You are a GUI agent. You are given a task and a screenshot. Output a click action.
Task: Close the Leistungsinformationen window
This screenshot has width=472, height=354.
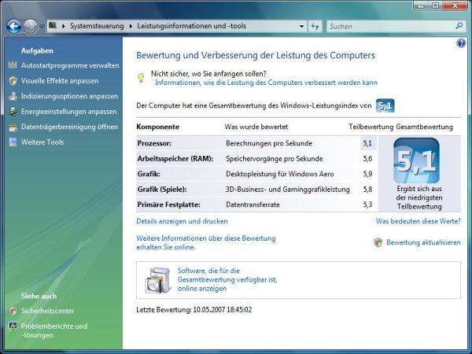(x=455, y=6)
